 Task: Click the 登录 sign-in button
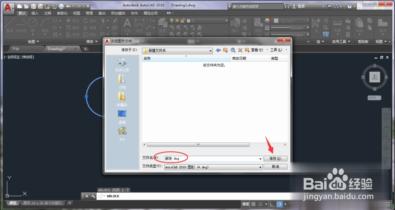299,6
